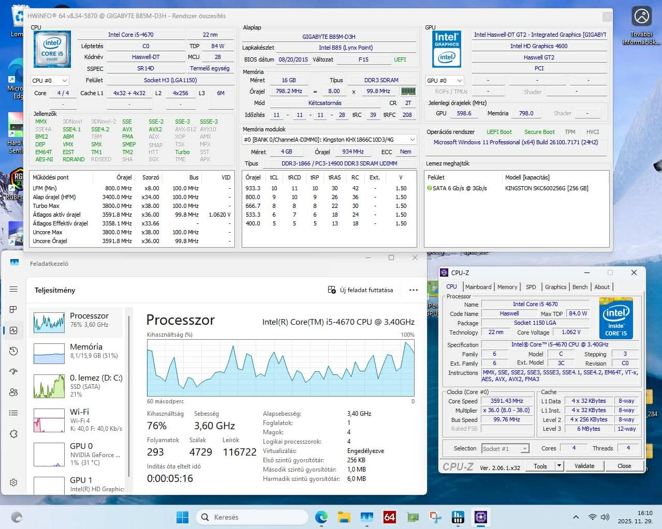
Task: Expand memory module BANK 0 dropdown
Action: tap(329, 140)
